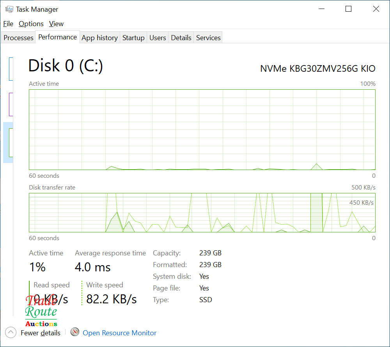Image resolution: width=390 pixels, height=347 pixels.
Task: Click inside the Disk transfer rate graph
Action: click(202, 212)
